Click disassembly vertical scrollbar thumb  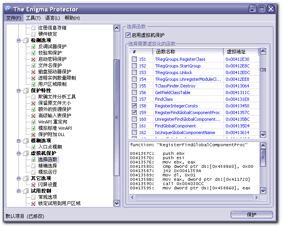pyautogui.click(x=263, y=158)
